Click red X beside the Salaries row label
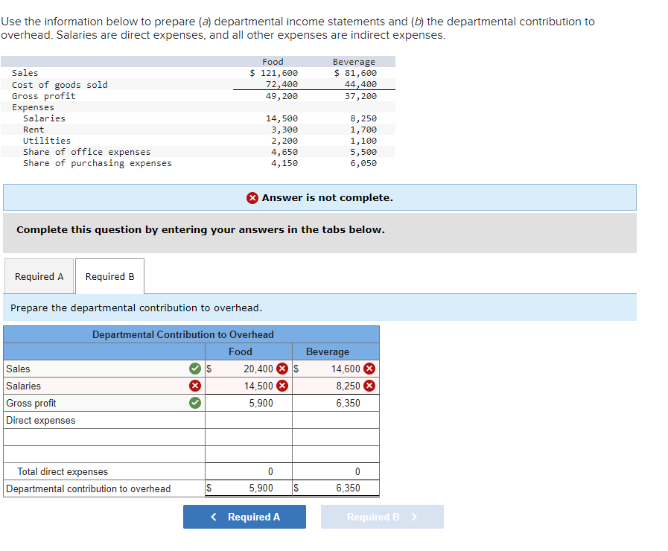 click(195, 386)
